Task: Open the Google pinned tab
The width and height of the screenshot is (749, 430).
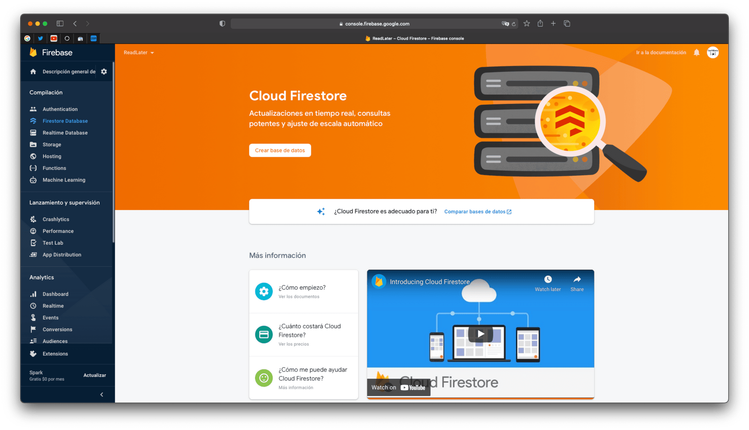Action: pos(27,38)
